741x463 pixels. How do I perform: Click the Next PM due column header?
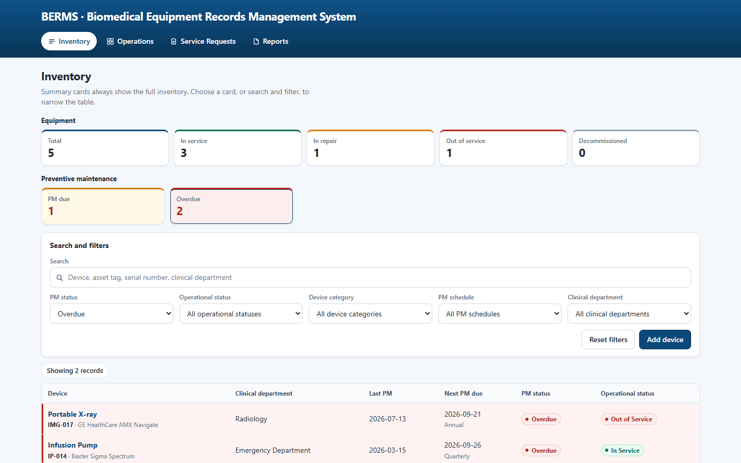(464, 394)
